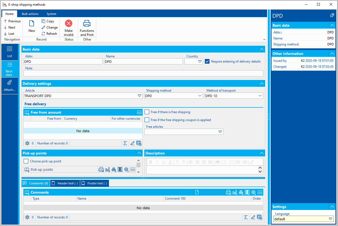Switch to Home ribbon tab
This screenshot has width=338, height=226.
coord(10,14)
